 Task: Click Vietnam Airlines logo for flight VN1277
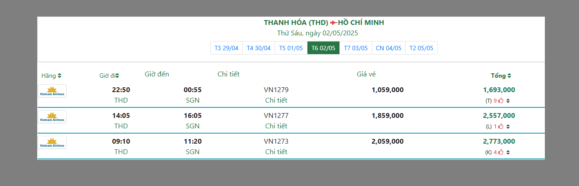click(x=52, y=117)
